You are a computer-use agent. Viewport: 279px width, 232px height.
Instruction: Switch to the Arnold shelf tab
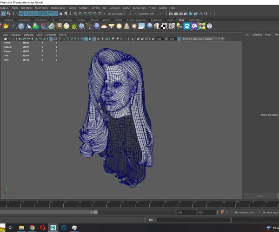[94, 20]
